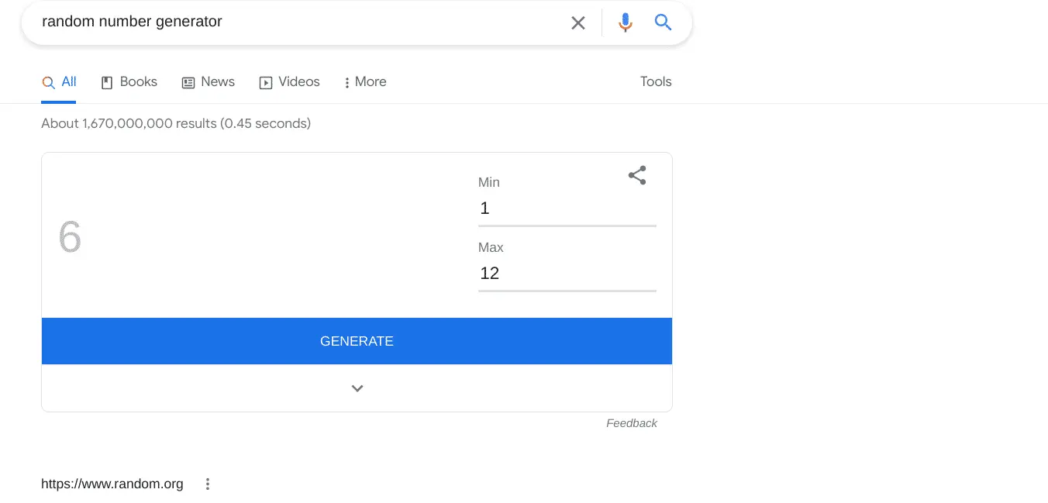The height and width of the screenshot is (503, 1048).
Task: Open the More search categories menu
Action: click(364, 81)
